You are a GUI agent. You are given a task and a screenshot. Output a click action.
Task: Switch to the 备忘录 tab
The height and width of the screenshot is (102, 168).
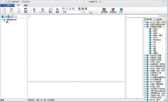[x=158, y=20]
